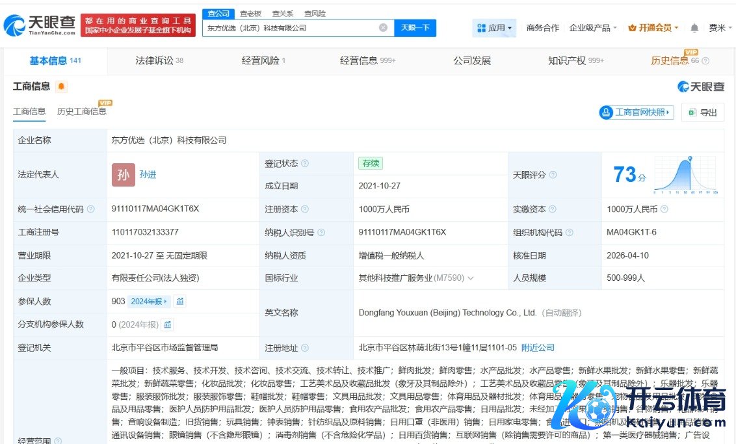
Task: Open the 开通会员 membership dropdown
Action: tap(653, 28)
